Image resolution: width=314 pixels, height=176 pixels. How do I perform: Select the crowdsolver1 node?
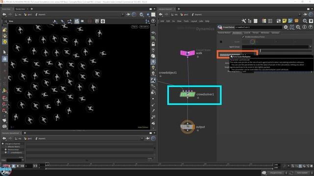187,94
